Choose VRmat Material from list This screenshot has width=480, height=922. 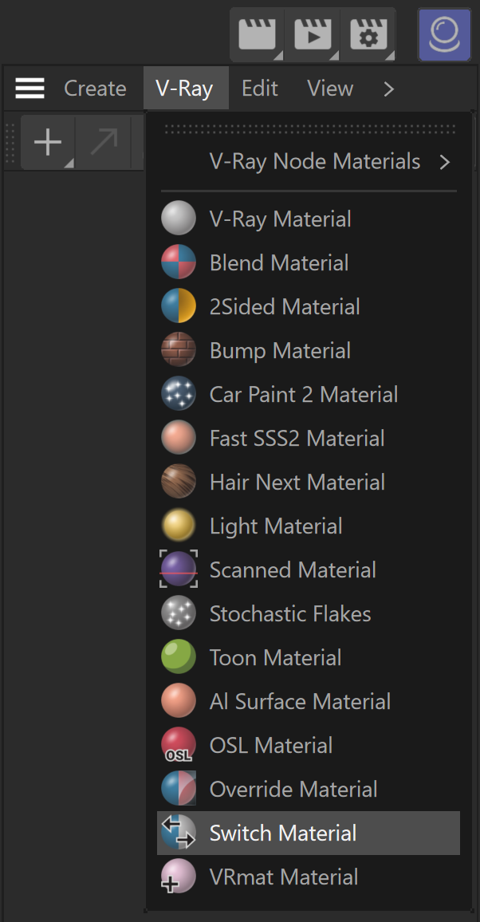pos(309,877)
